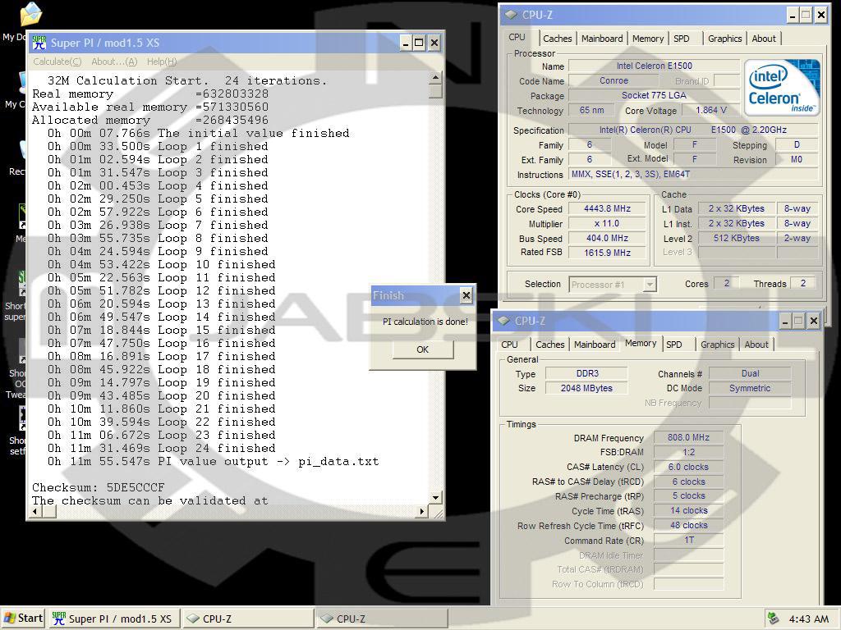Click the 1T command rate value
The image size is (841, 630).
coord(688,540)
